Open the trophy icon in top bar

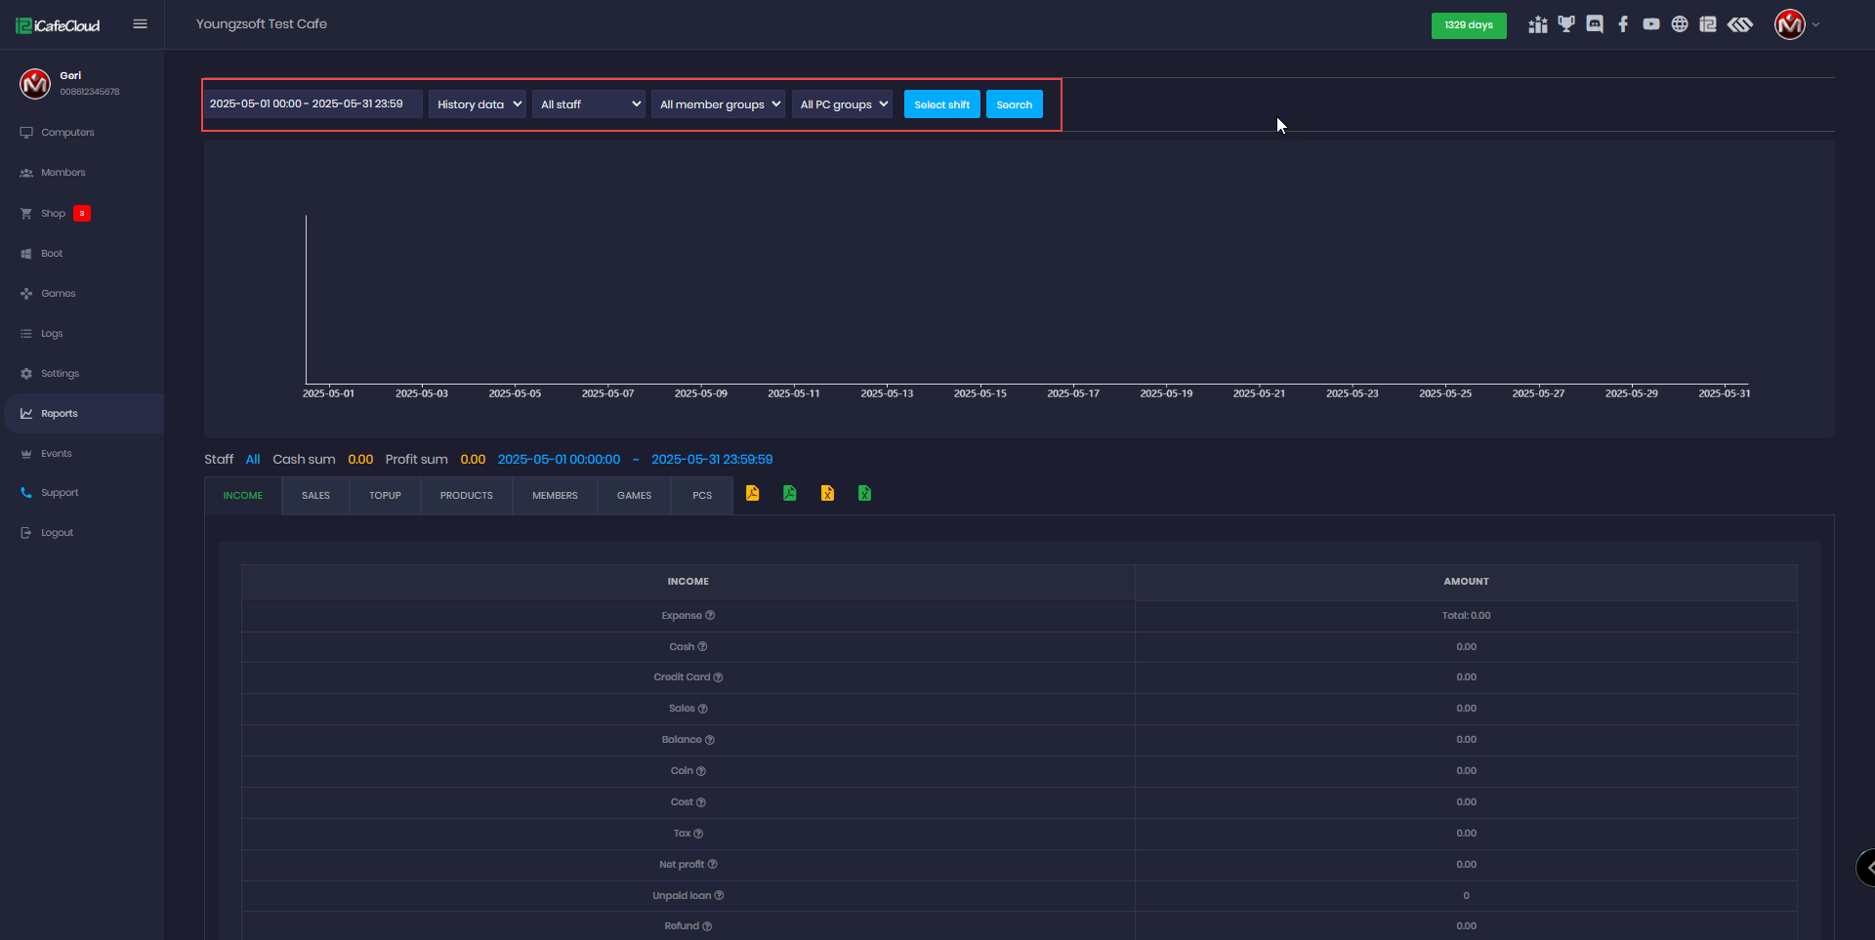coord(1566,24)
